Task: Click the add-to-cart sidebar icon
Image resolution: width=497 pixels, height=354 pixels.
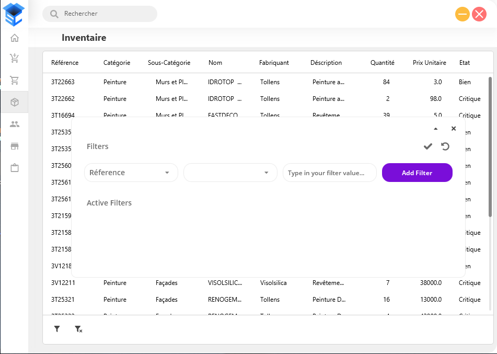Action: (x=15, y=59)
